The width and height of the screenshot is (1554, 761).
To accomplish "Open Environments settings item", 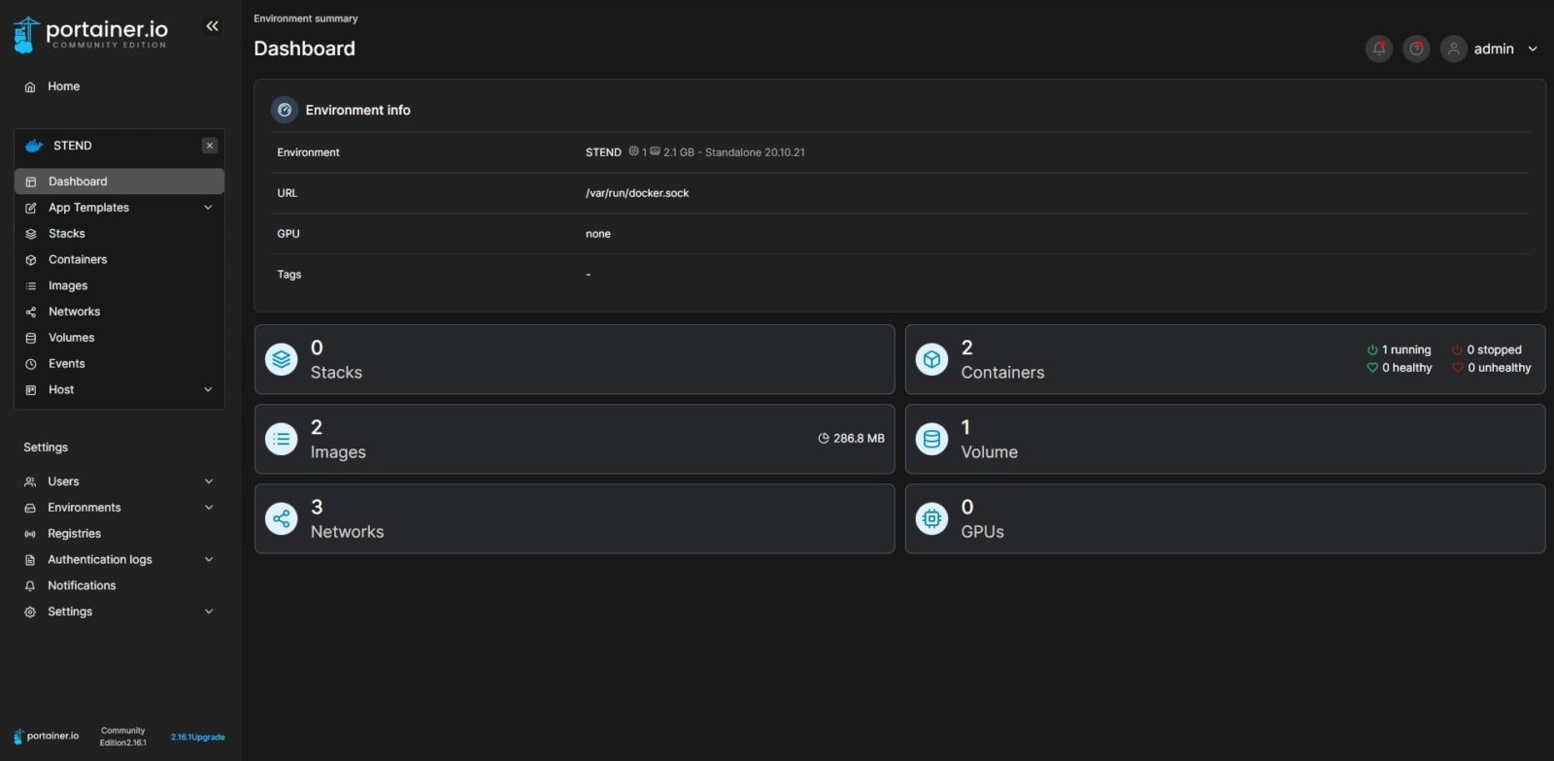I will [84, 508].
